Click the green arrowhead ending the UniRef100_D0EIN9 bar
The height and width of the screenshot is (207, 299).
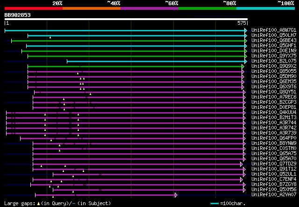[x=246, y=51]
